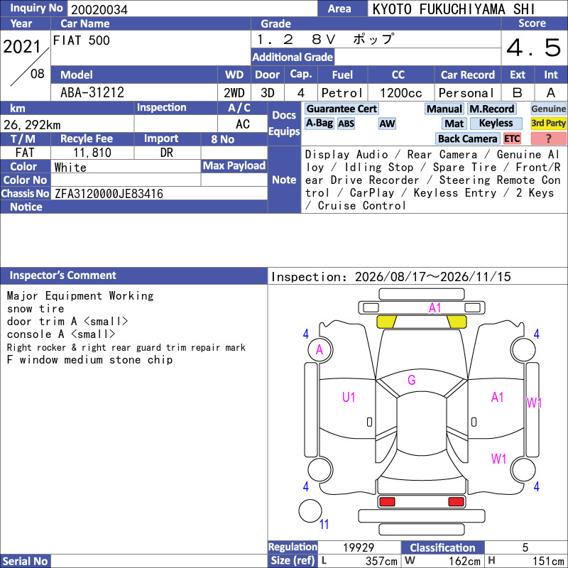Click the model code ABA-31212
568x568 pixels.
pos(92,92)
